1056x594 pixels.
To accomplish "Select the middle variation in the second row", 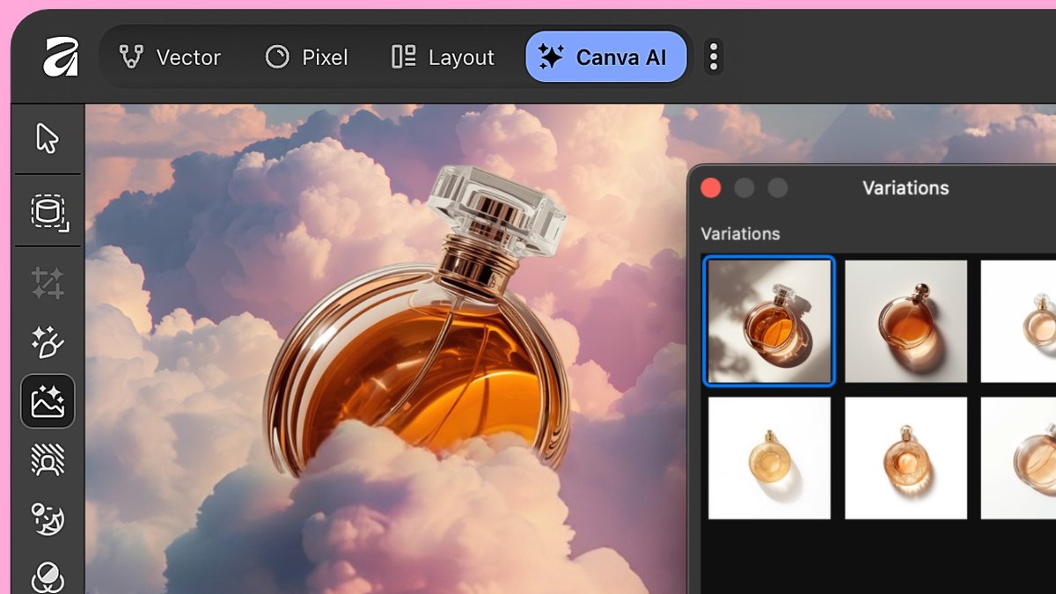I will pos(906,458).
